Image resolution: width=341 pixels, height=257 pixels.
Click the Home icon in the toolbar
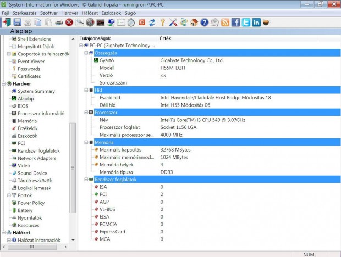[x=194, y=23]
